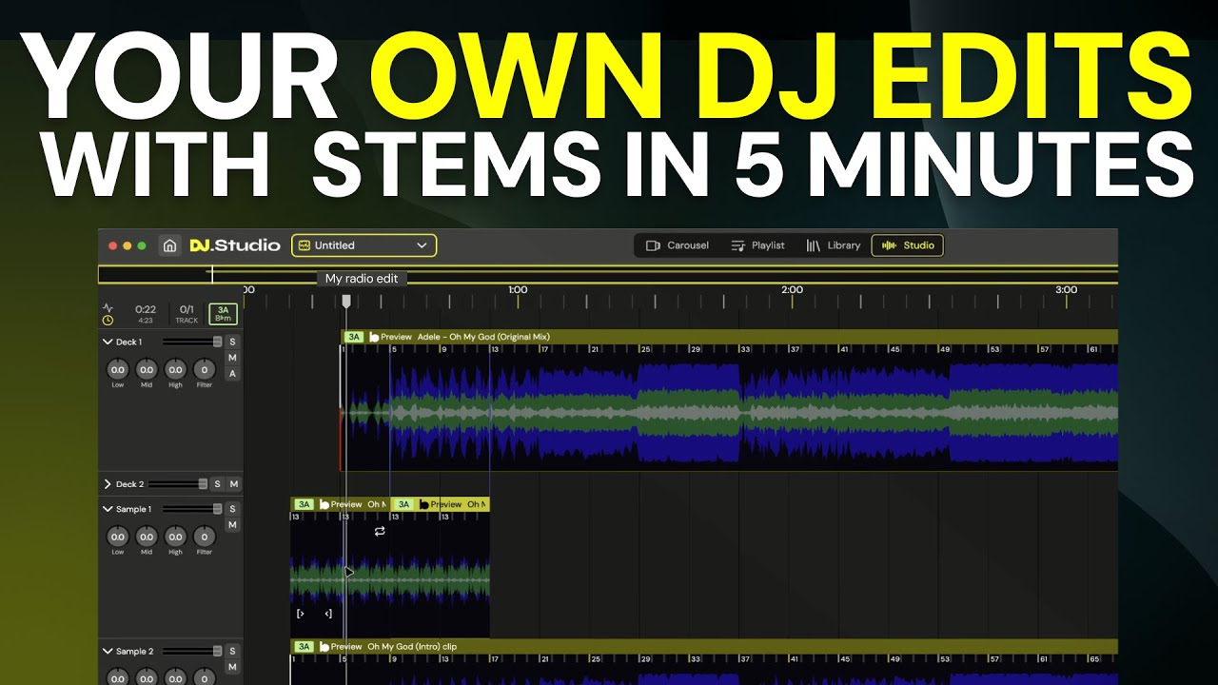Click the 3A badge on the second Sample 1 clip
This screenshot has width=1218, height=685.
point(403,504)
